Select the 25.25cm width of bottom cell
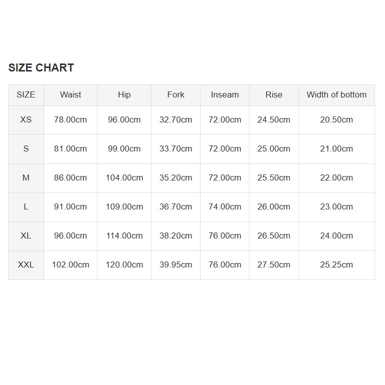This screenshot has width=385, height=385. 336,264
